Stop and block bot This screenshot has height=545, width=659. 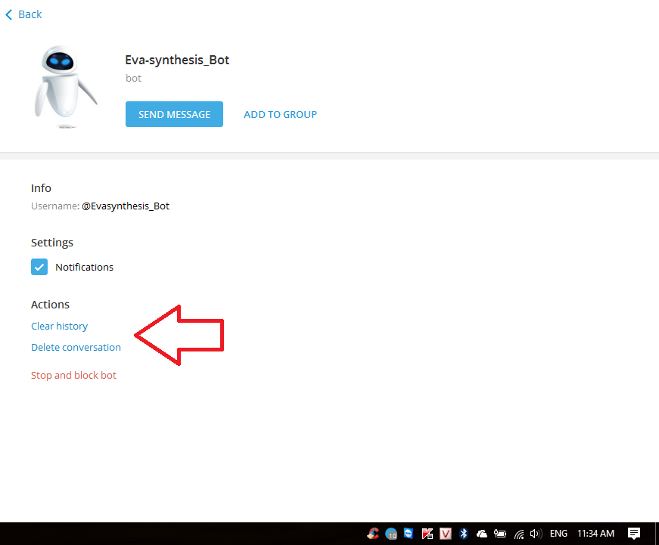tap(73, 376)
